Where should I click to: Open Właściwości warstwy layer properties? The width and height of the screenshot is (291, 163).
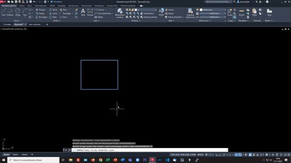tap(120, 13)
